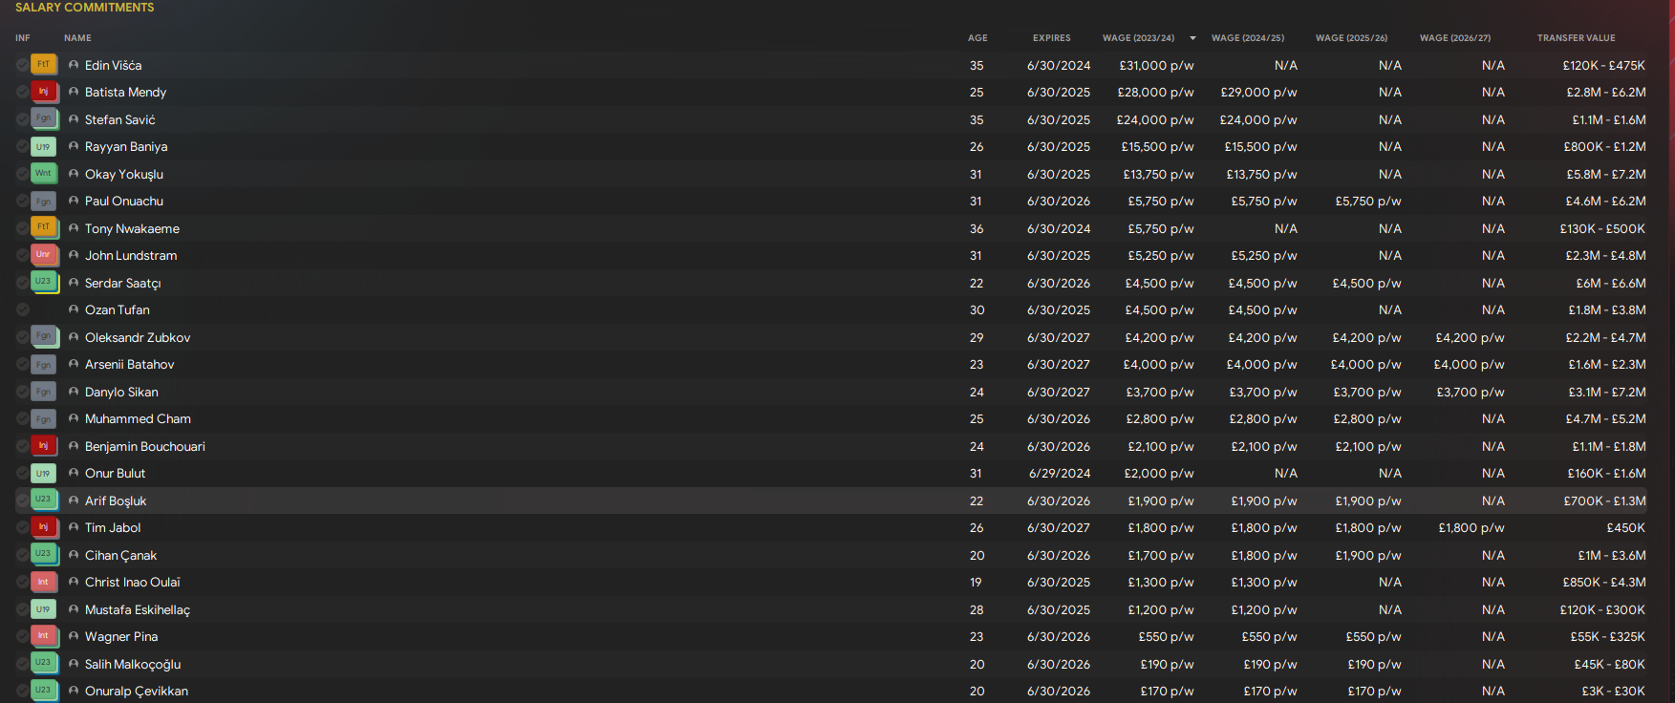Click the Fgn badge next to Paul Onuachu

(x=43, y=202)
